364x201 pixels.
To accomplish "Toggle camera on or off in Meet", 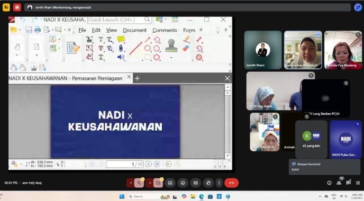I will pyautogui.click(x=158, y=183).
